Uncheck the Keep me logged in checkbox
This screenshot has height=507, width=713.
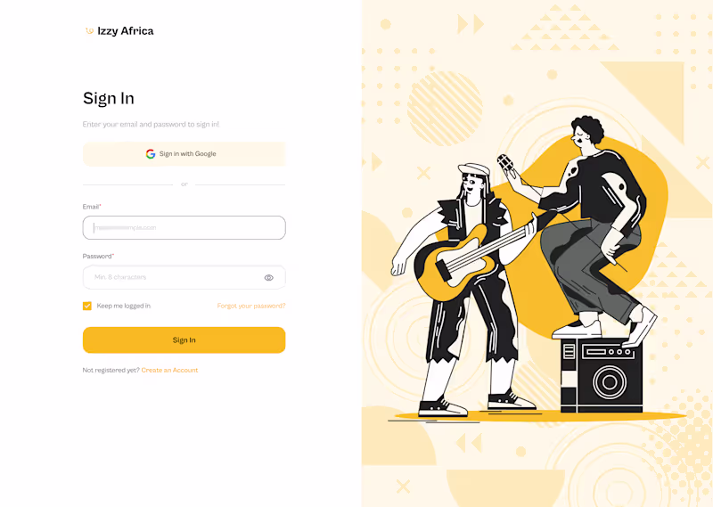tap(87, 306)
